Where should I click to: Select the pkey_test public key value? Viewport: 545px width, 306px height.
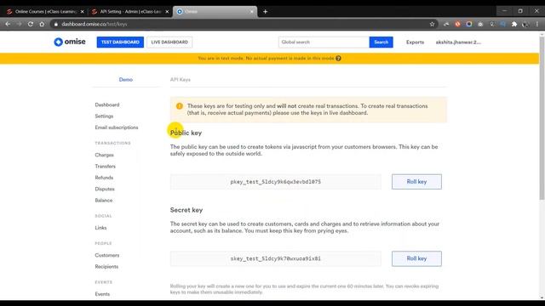click(276, 181)
